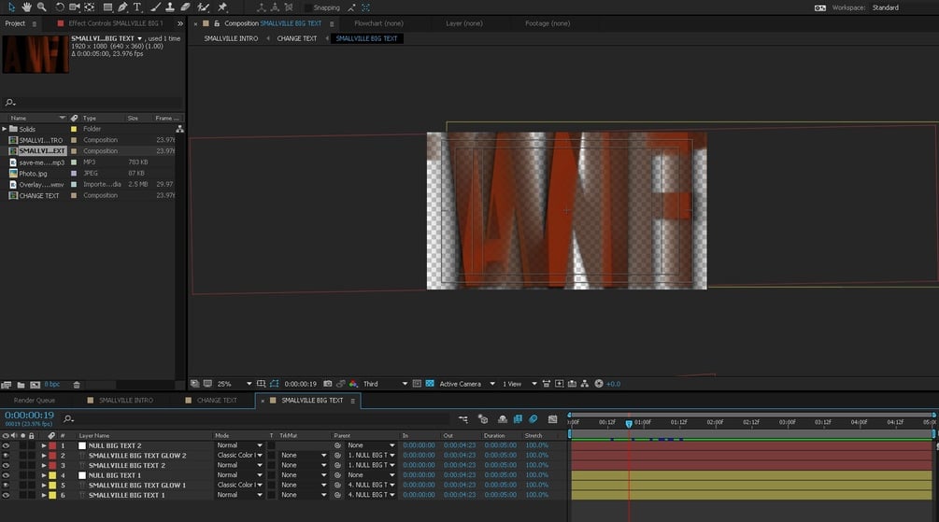Viewport: 939px width, 522px height.
Task: Click the yellow label color of layer 5
Action: click(52, 485)
